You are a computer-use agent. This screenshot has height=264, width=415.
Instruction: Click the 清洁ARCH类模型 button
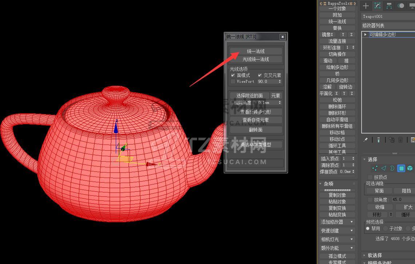[256, 145]
